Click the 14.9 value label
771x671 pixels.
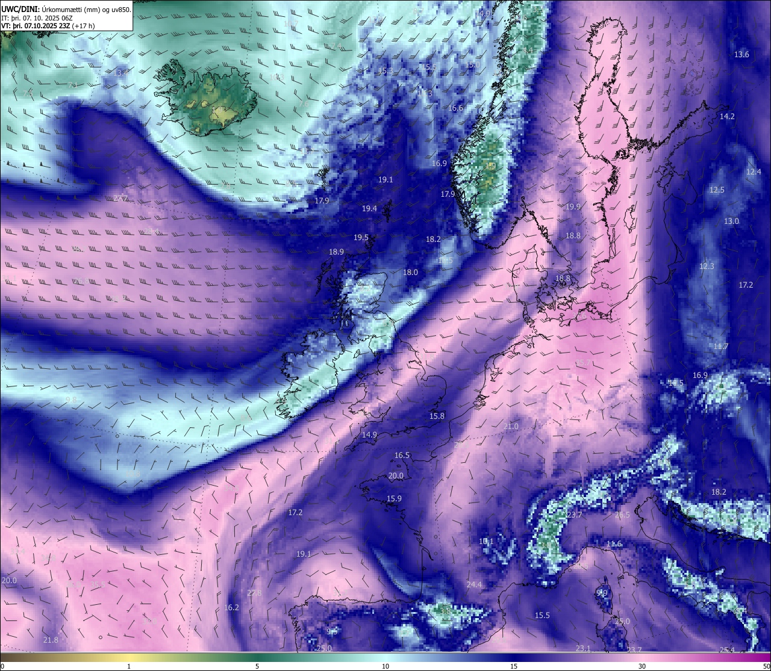369,435
